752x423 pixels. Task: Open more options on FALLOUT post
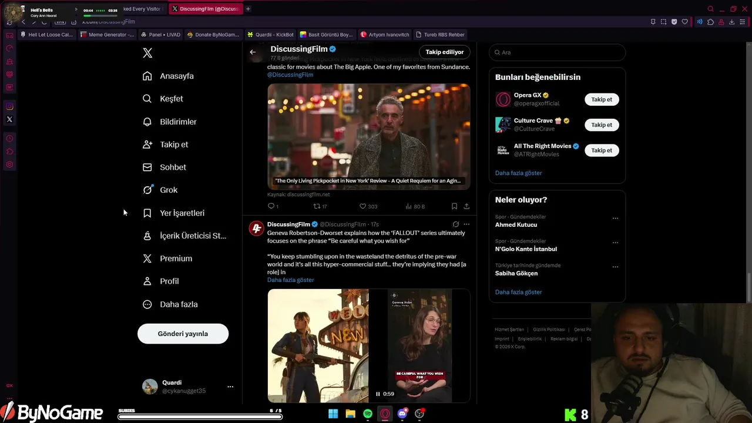pos(466,224)
